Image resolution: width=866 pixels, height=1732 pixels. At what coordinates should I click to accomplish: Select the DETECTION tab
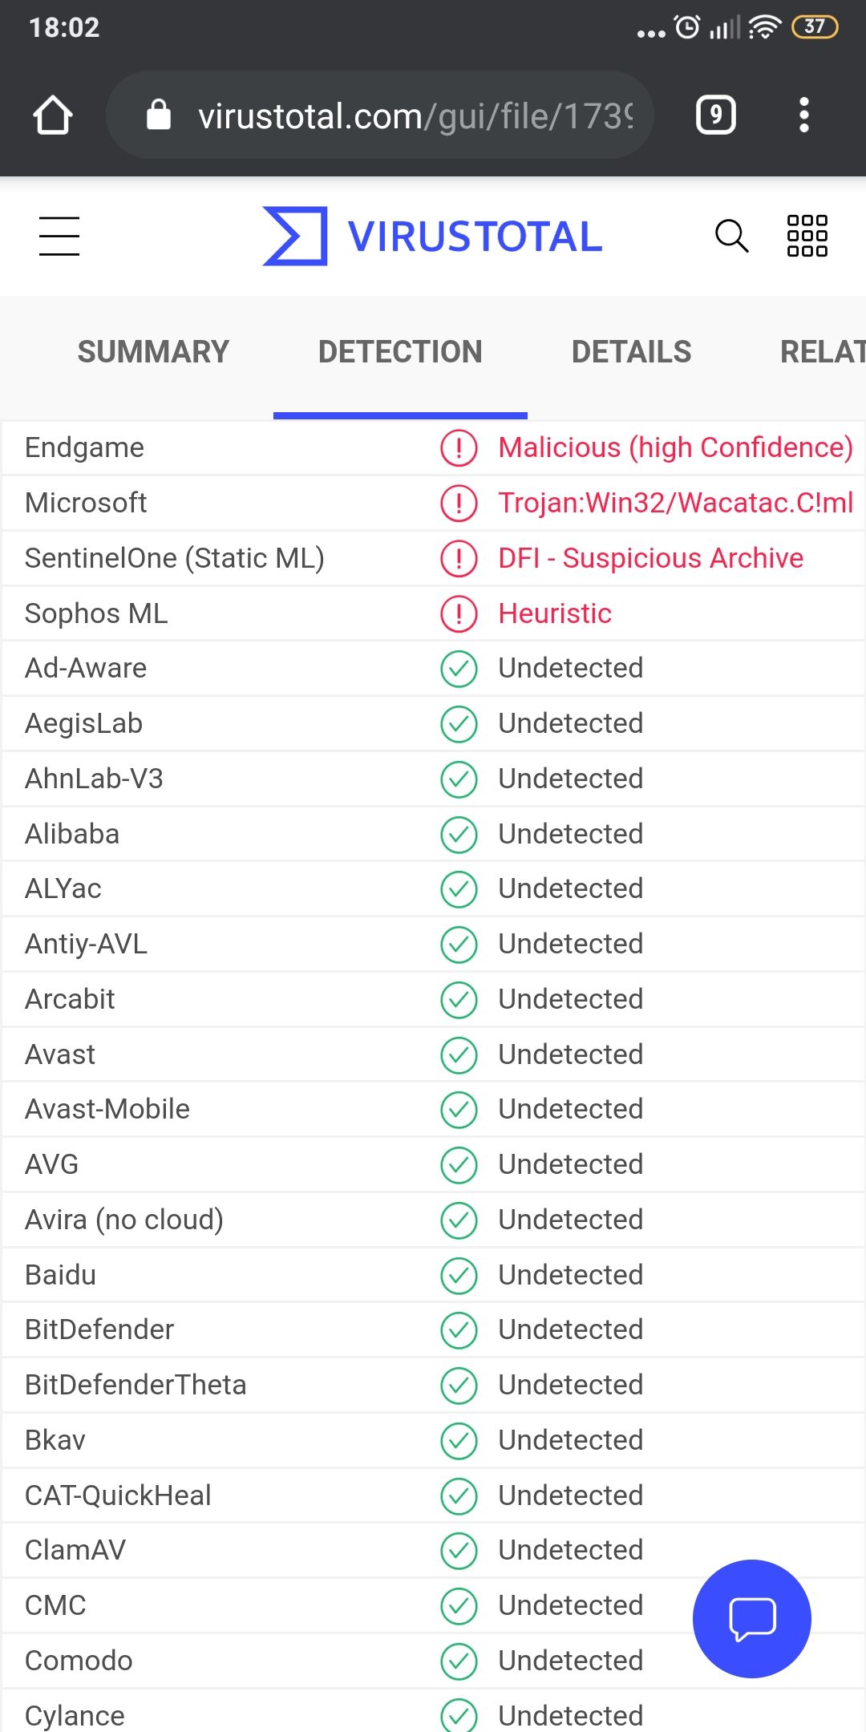(x=400, y=352)
